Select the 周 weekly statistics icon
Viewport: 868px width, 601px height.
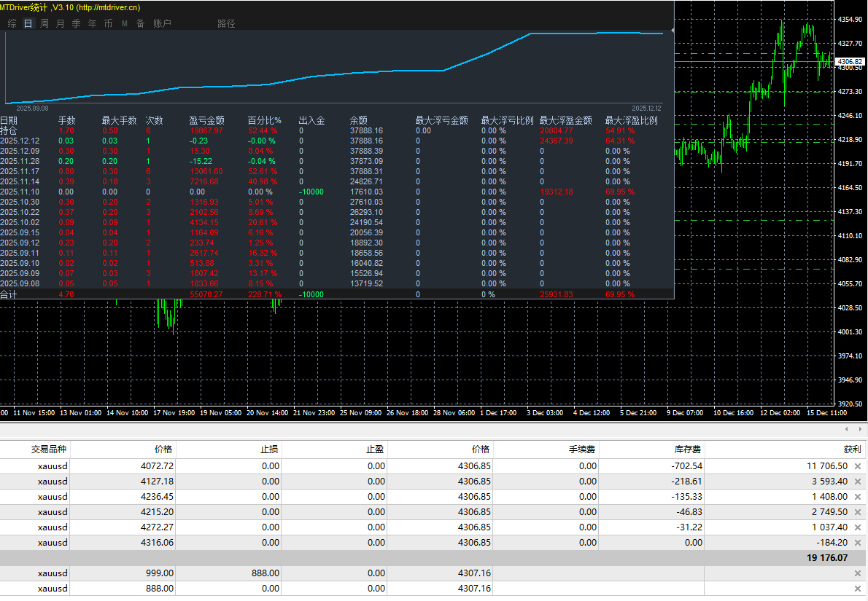pos(43,23)
